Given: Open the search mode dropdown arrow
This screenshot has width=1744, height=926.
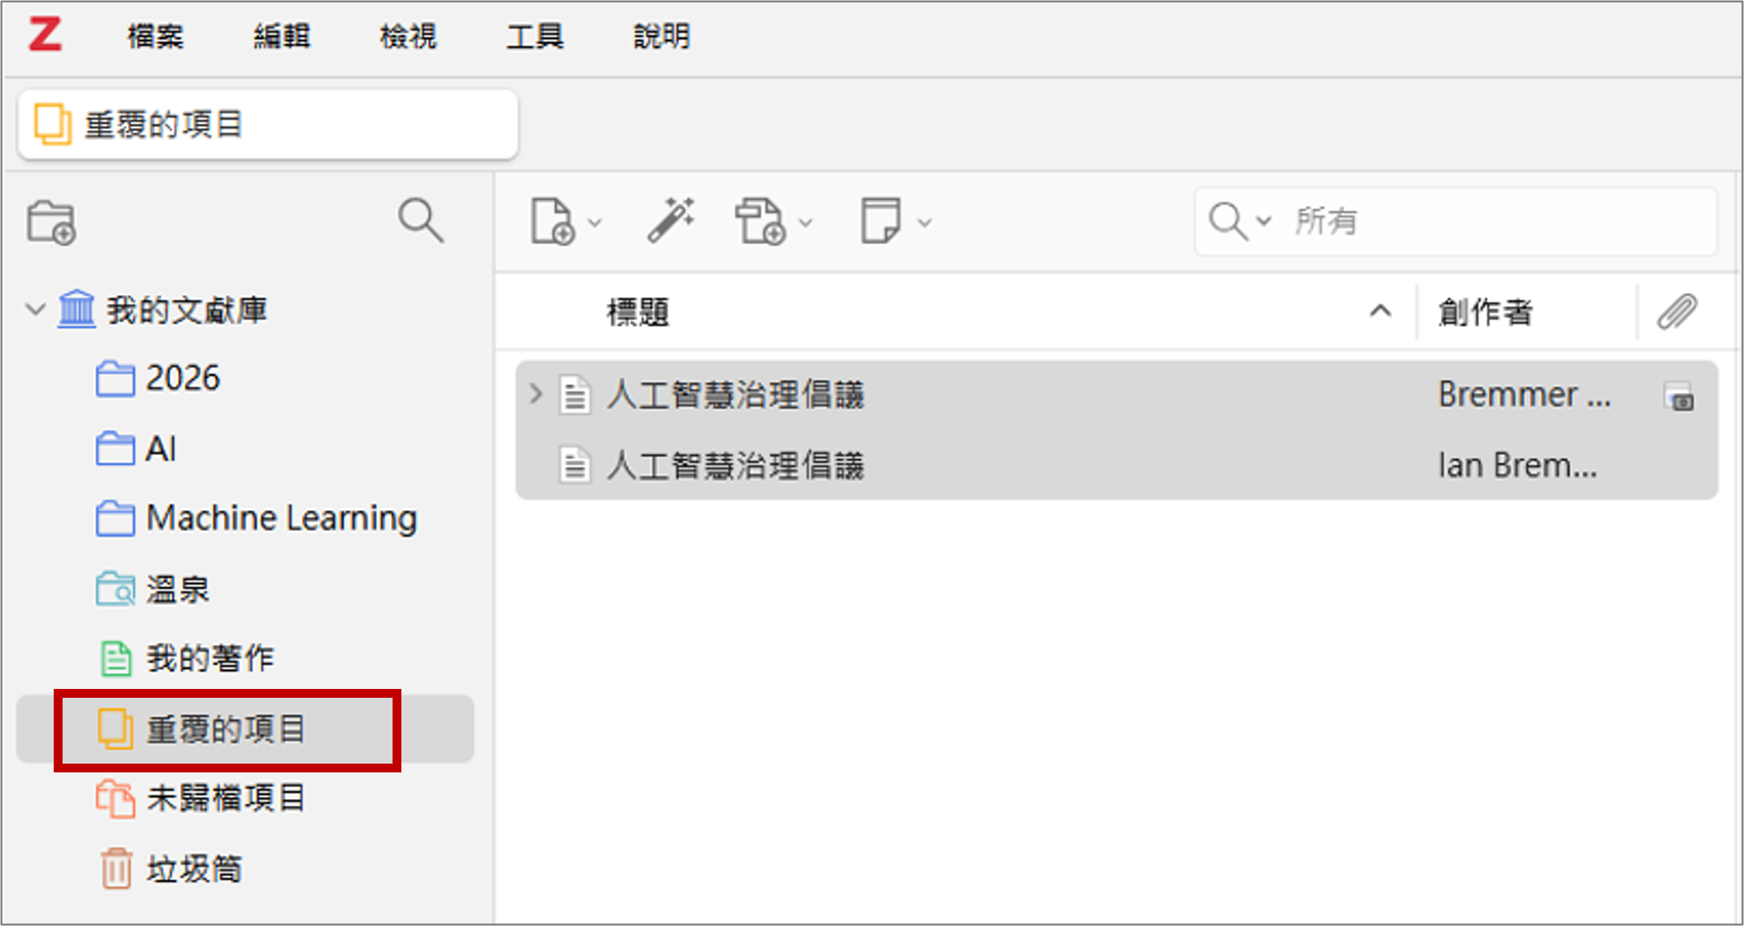Looking at the screenshot, I should [1264, 221].
